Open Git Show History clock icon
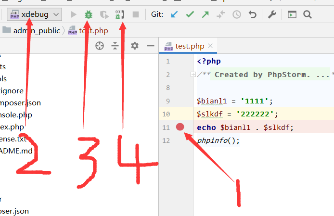The width and height of the screenshot is (334, 216). click(237, 14)
